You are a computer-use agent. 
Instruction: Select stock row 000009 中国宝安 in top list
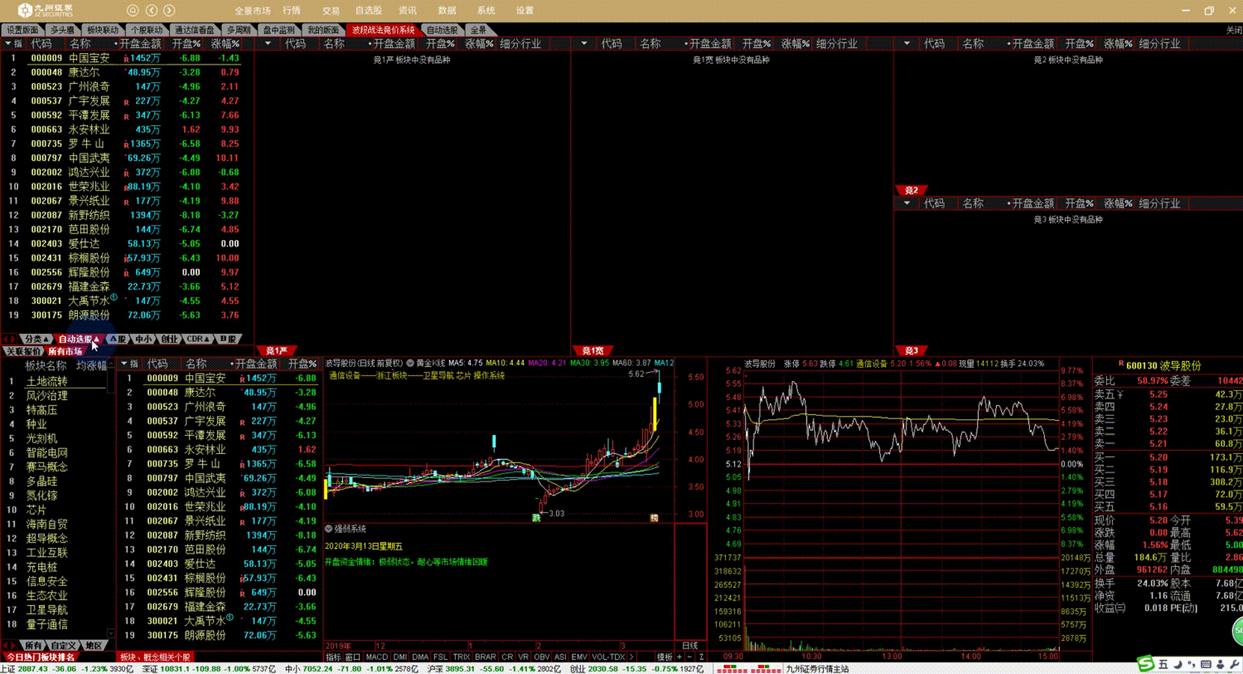click(x=127, y=58)
